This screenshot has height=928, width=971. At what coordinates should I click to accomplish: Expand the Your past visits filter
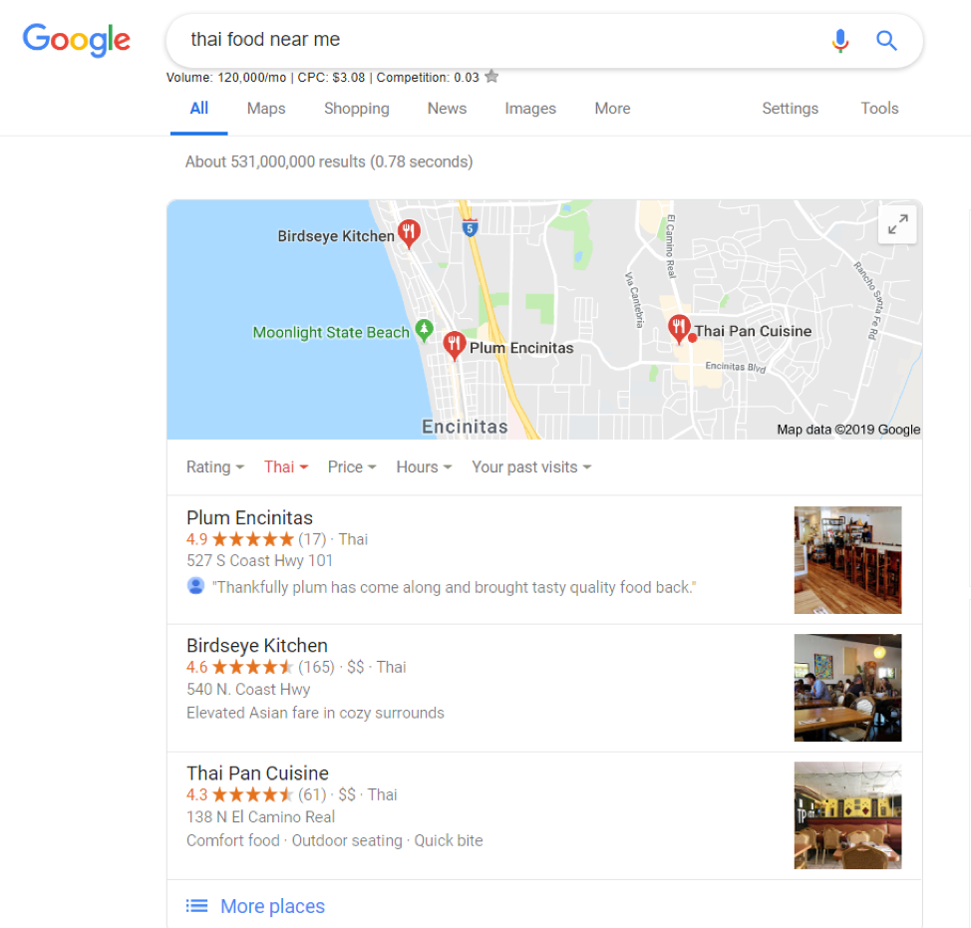pos(531,466)
